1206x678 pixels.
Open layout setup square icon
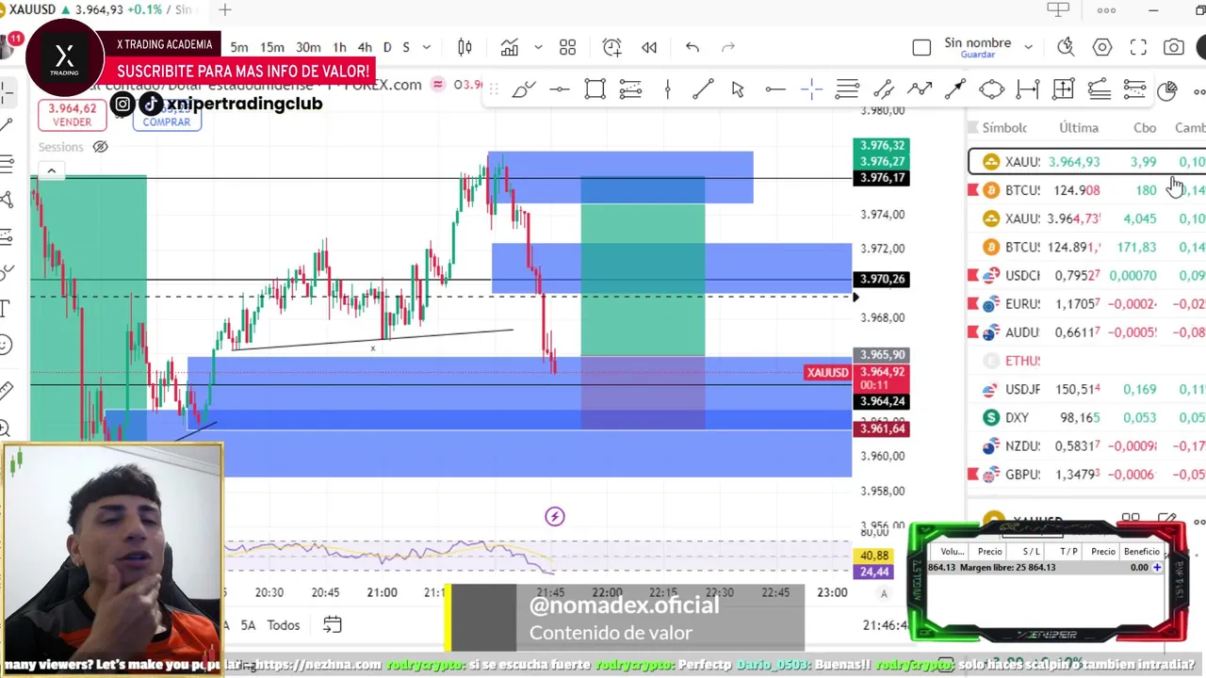[921, 47]
